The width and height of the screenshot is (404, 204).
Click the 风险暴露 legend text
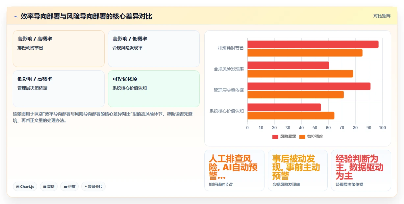pos(288,137)
